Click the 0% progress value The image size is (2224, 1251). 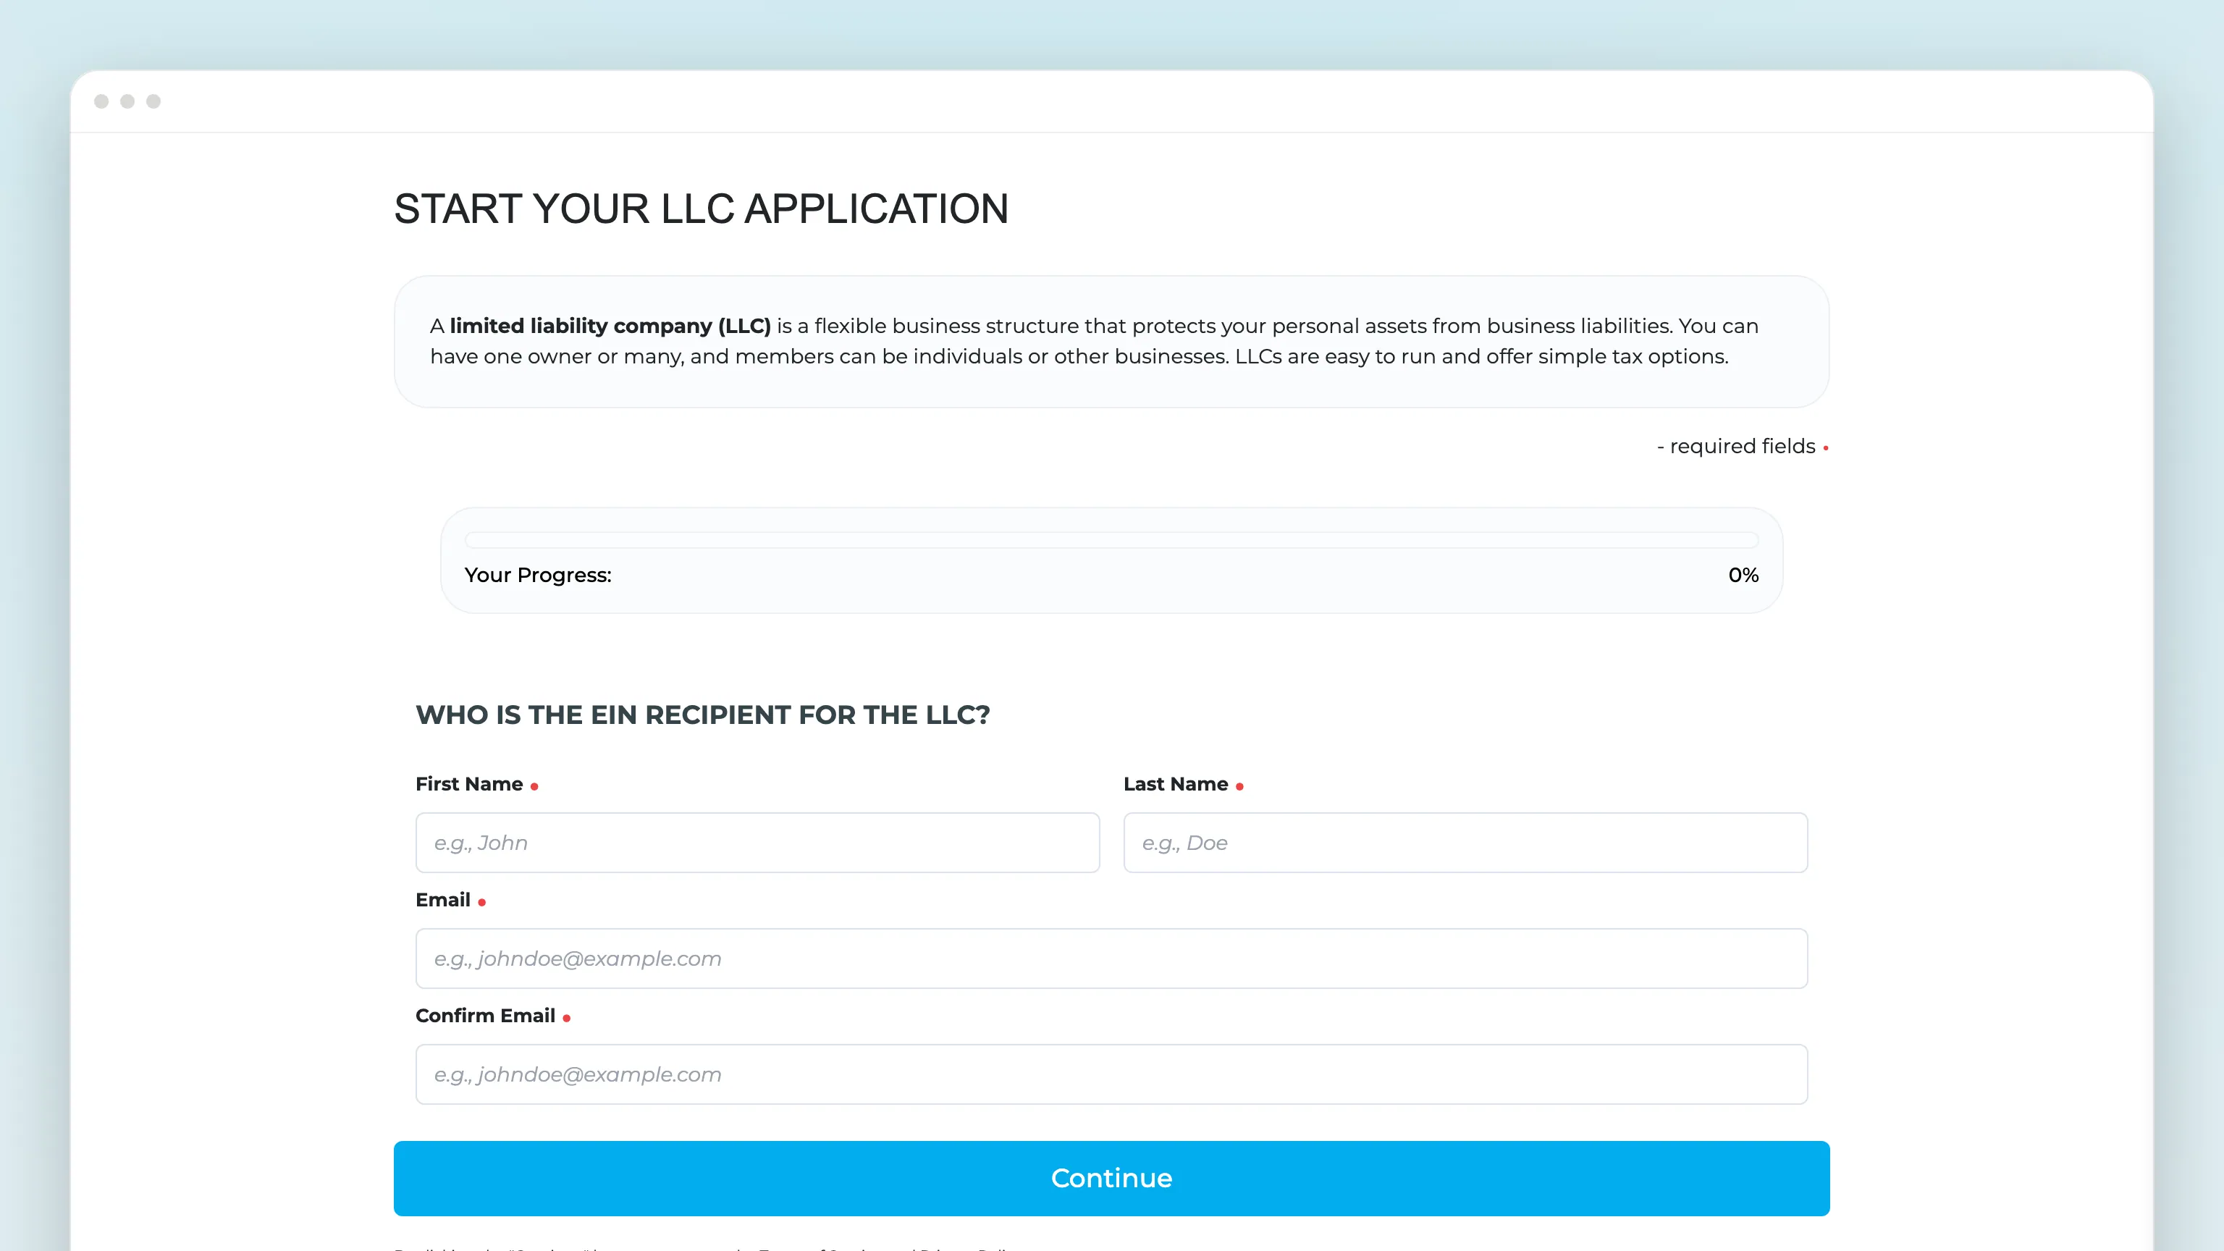coord(1743,575)
